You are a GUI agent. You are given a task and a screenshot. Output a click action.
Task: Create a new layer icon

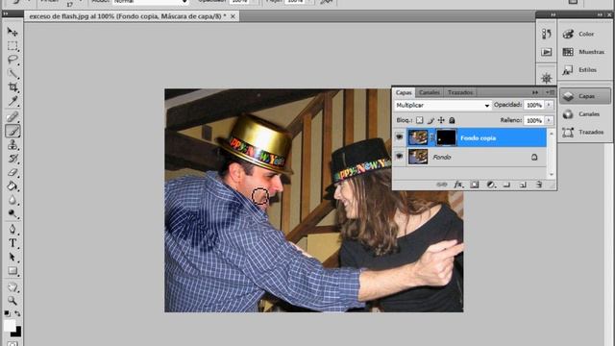pos(523,185)
